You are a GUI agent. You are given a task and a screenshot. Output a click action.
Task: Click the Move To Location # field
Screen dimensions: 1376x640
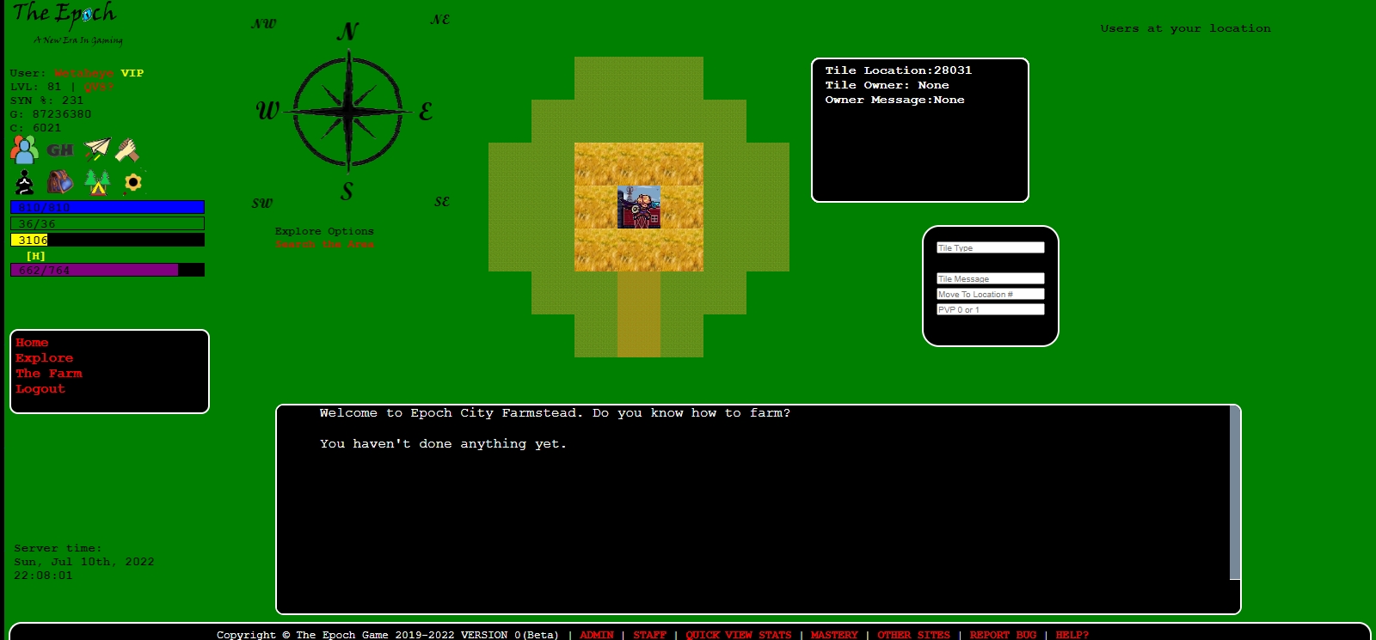coord(990,294)
